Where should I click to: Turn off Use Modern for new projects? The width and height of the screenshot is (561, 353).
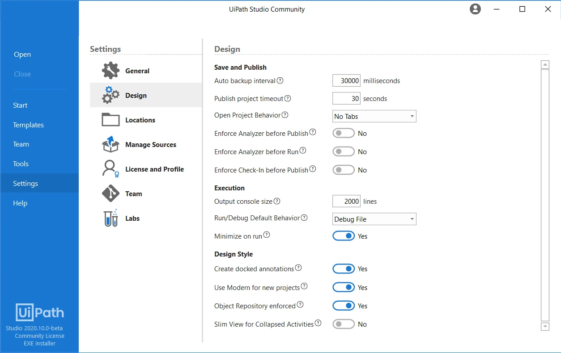point(344,287)
